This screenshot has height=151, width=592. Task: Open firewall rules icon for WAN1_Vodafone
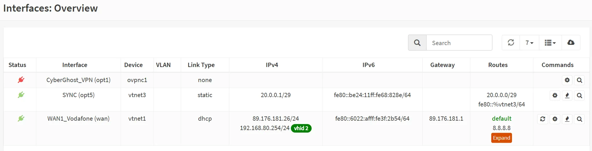click(x=567, y=119)
